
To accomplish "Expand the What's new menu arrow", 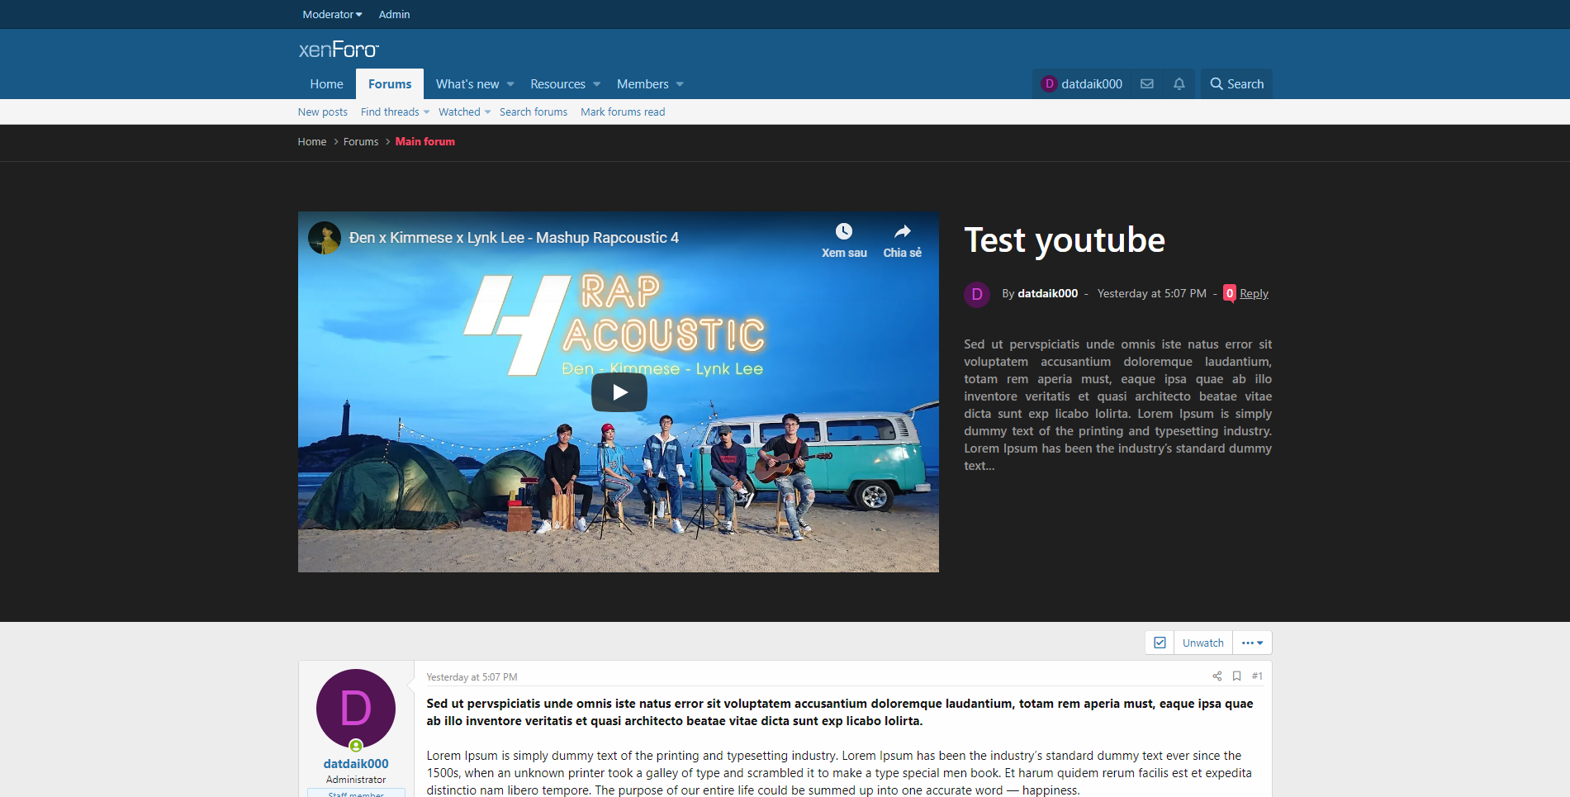I will [x=510, y=84].
